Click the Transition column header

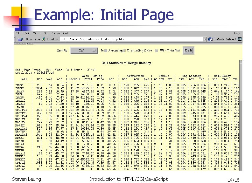point(136,76)
